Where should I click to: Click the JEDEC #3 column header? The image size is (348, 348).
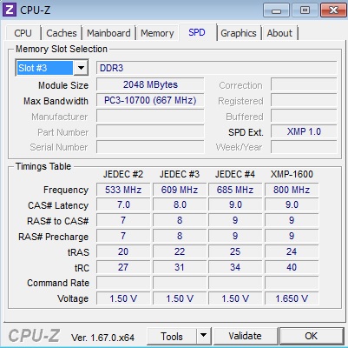tap(180, 174)
